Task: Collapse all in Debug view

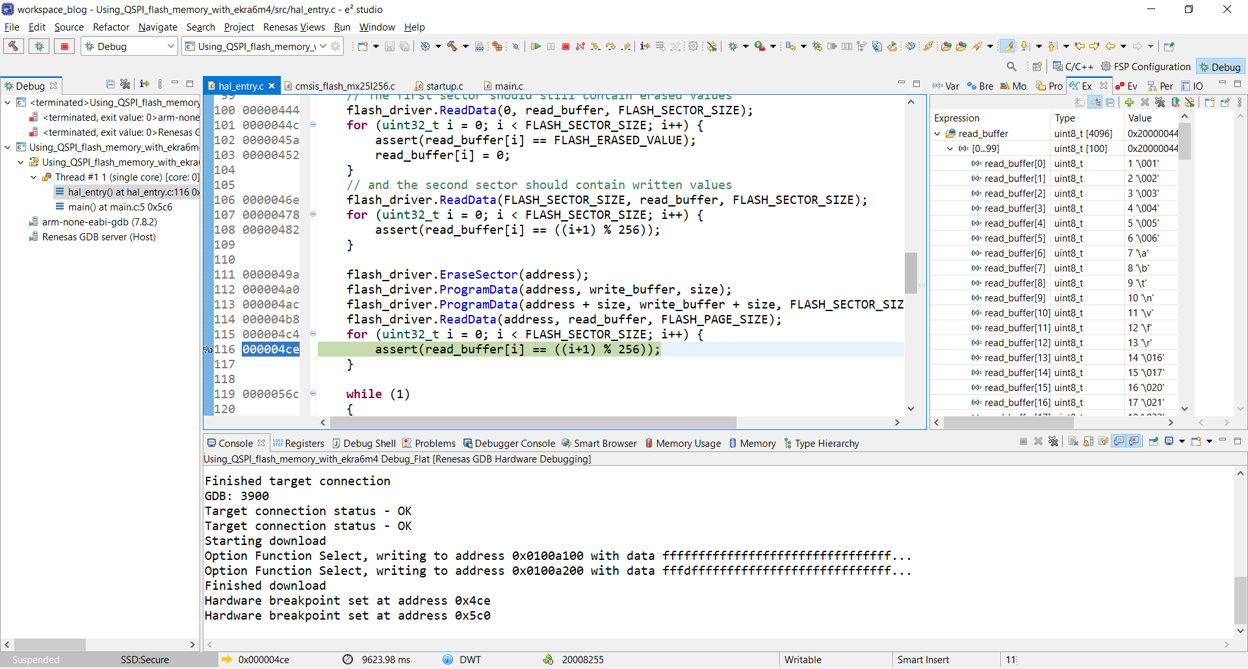Action: (x=110, y=84)
